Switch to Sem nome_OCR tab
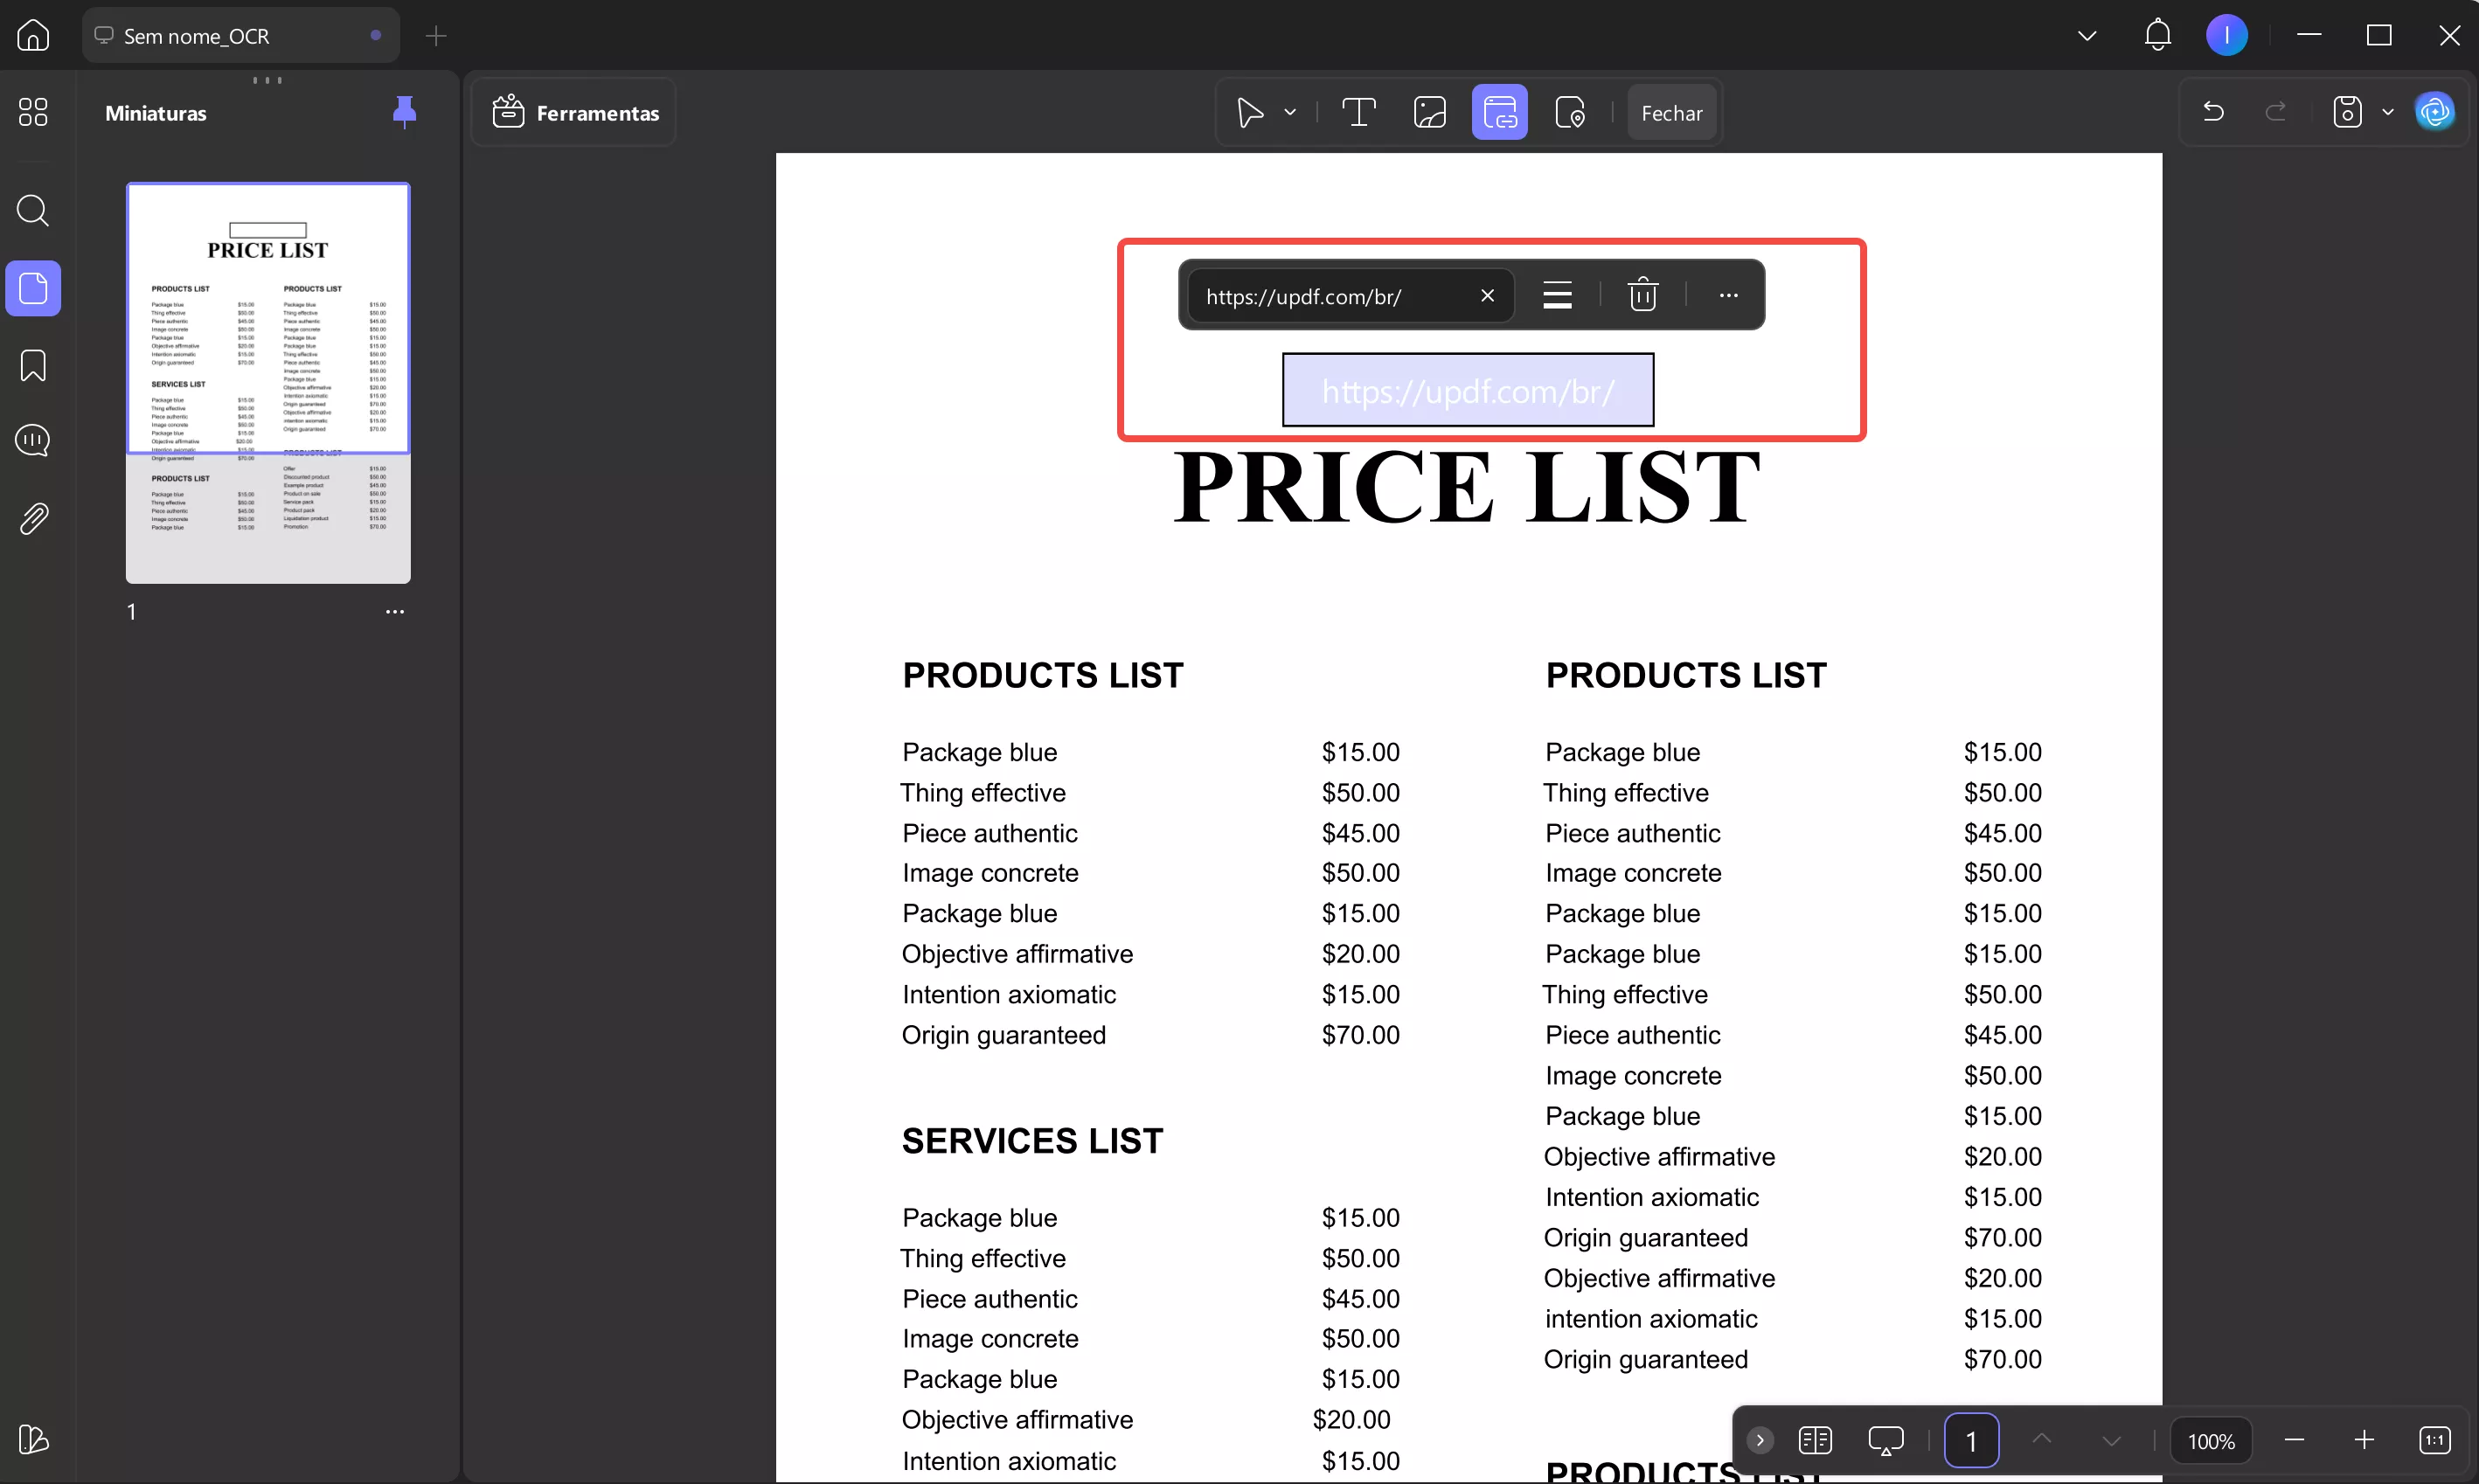 (196, 36)
